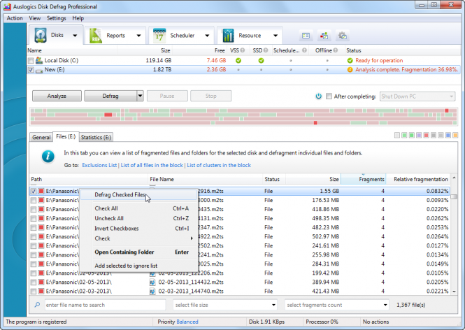Image resolution: width=465 pixels, height=330 pixels.
Task: Click the checklist view toolbar icon
Action: point(306,36)
